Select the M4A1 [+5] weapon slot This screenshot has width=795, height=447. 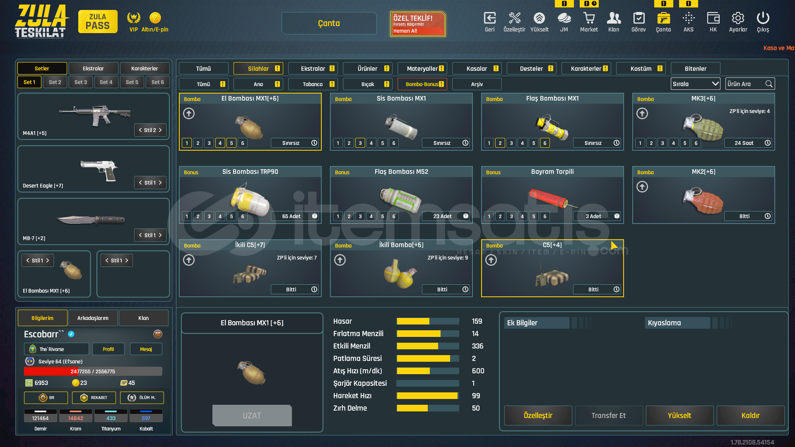point(94,116)
